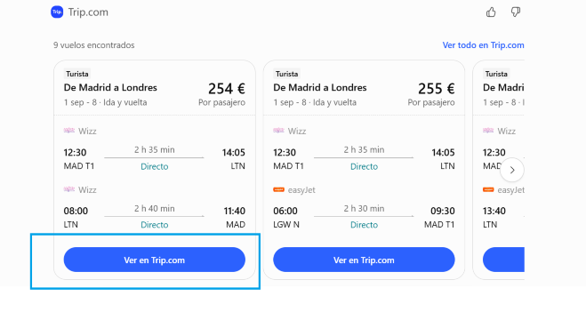Image resolution: width=586 pixels, height=320 pixels.
Task: Select the 255 € price on second card
Action: coord(436,89)
